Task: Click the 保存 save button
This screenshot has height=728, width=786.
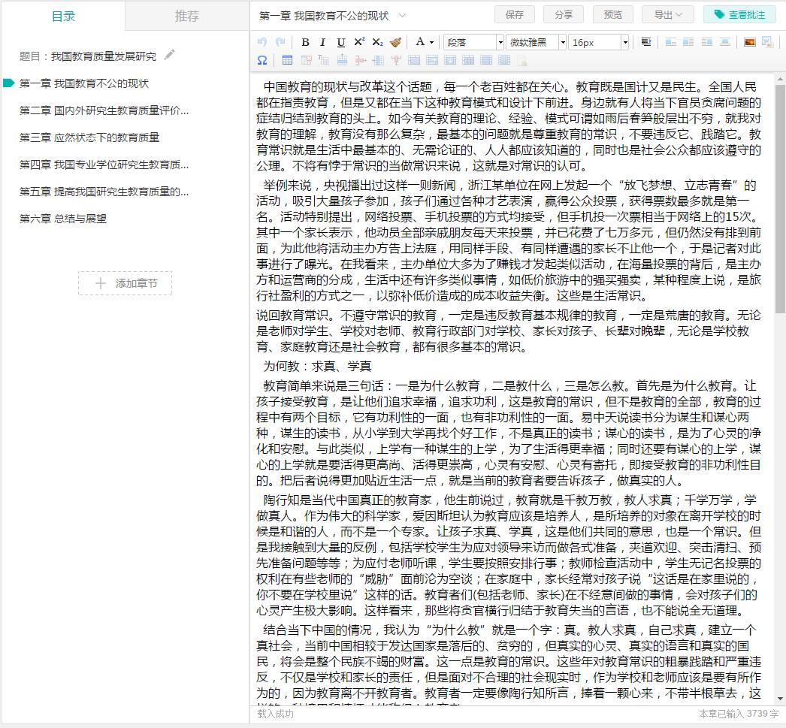Action: [515, 14]
